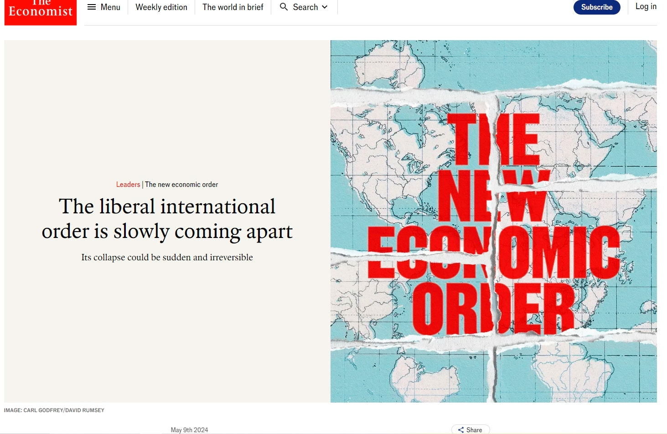Click The Economist logo
Screen dimensions: 667x434
coord(41,11)
